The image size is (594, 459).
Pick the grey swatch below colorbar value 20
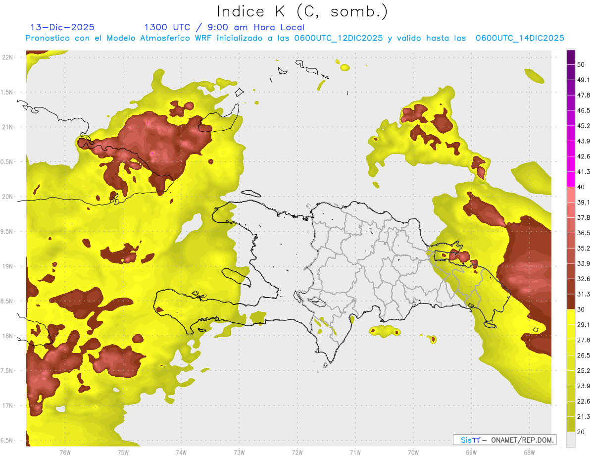tap(571, 440)
